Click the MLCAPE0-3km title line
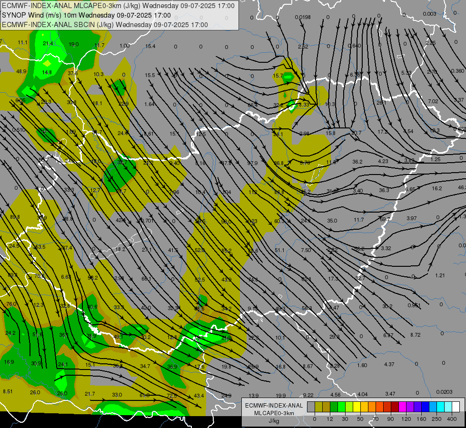466x428 pixels. pyautogui.click(x=118, y=6)
